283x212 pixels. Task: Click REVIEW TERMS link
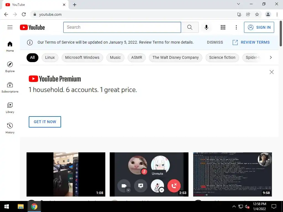(x=251, y=42)
